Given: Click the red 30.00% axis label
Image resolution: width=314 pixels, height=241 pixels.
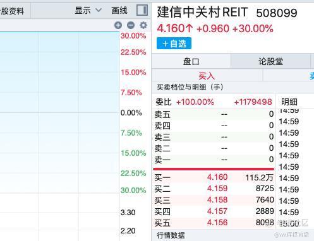Looking at the screenshot, I should point(133,36).
